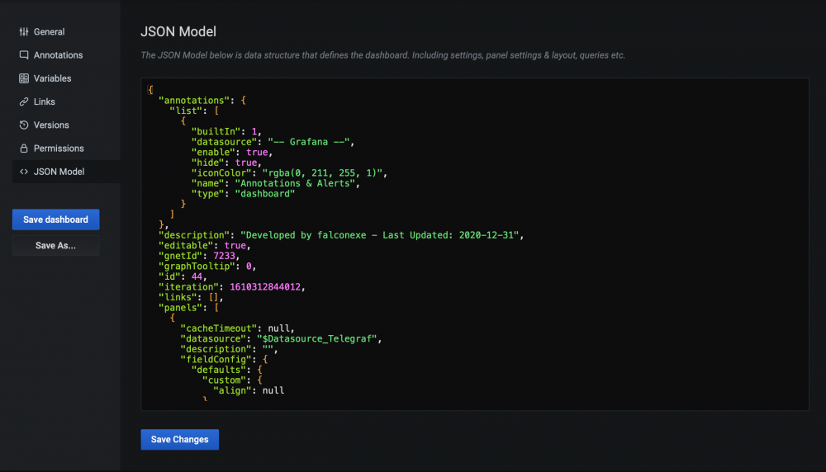Screen dimensions: 826x472
Task: Click the "graphTooltip" key
Action: 197,267
